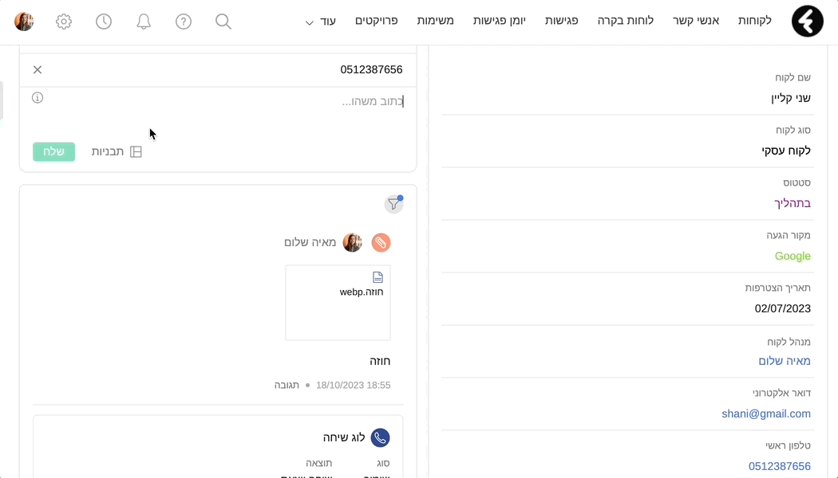Open the יומן פגישות menu
This screenshot has width=838, height=478.
click(x=499, y=21)
